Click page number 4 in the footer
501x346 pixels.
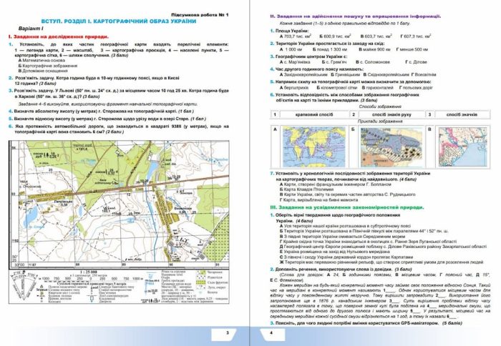(271, 332)
